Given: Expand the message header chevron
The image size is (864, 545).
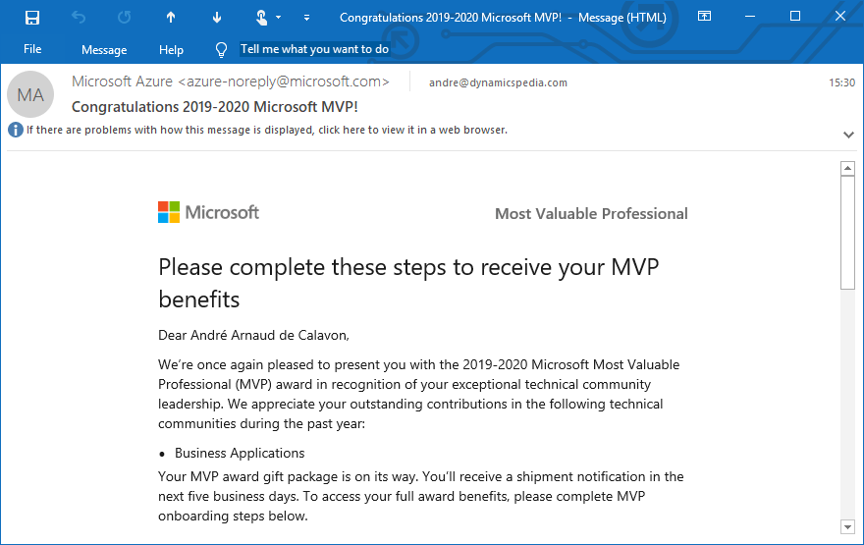Looking at the screenshot, I should pos(848,135).
